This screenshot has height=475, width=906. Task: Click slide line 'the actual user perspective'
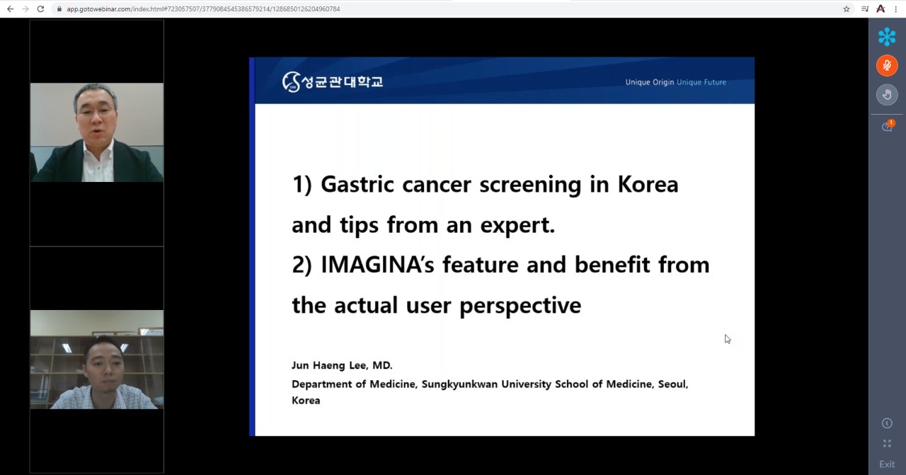click(436, 306)
